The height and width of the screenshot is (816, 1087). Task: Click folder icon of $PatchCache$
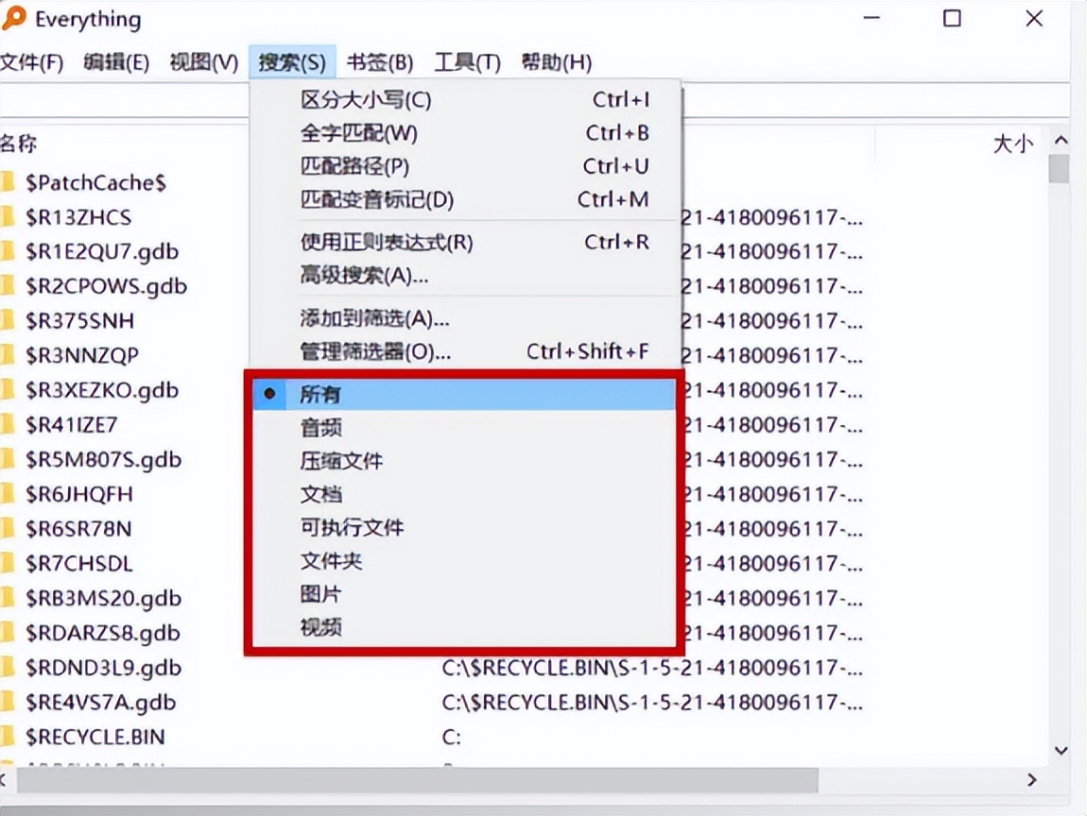(x=7, y=182)
